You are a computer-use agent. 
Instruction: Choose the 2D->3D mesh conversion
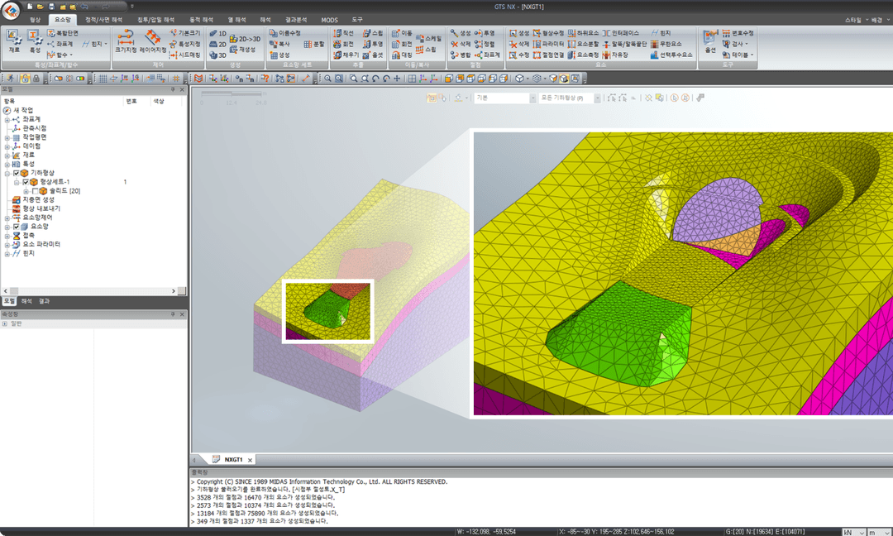coord(245,39)
